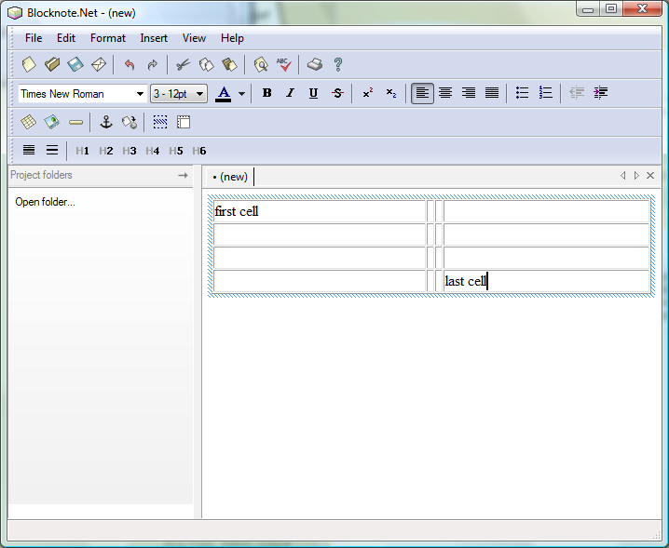This screenshot has height=548, width=669.
Task: Open the File menu
Action: pos(34,38)
